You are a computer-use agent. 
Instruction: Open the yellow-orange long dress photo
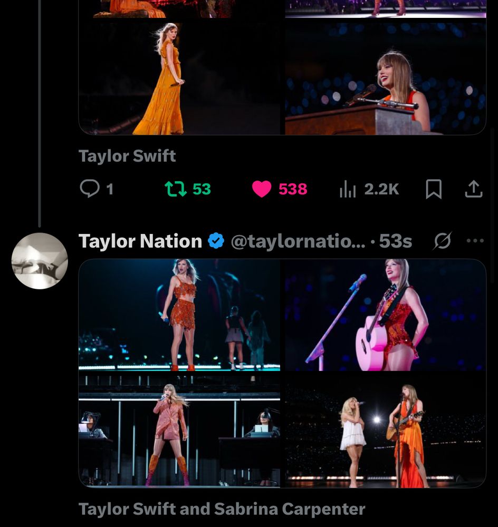179,79
